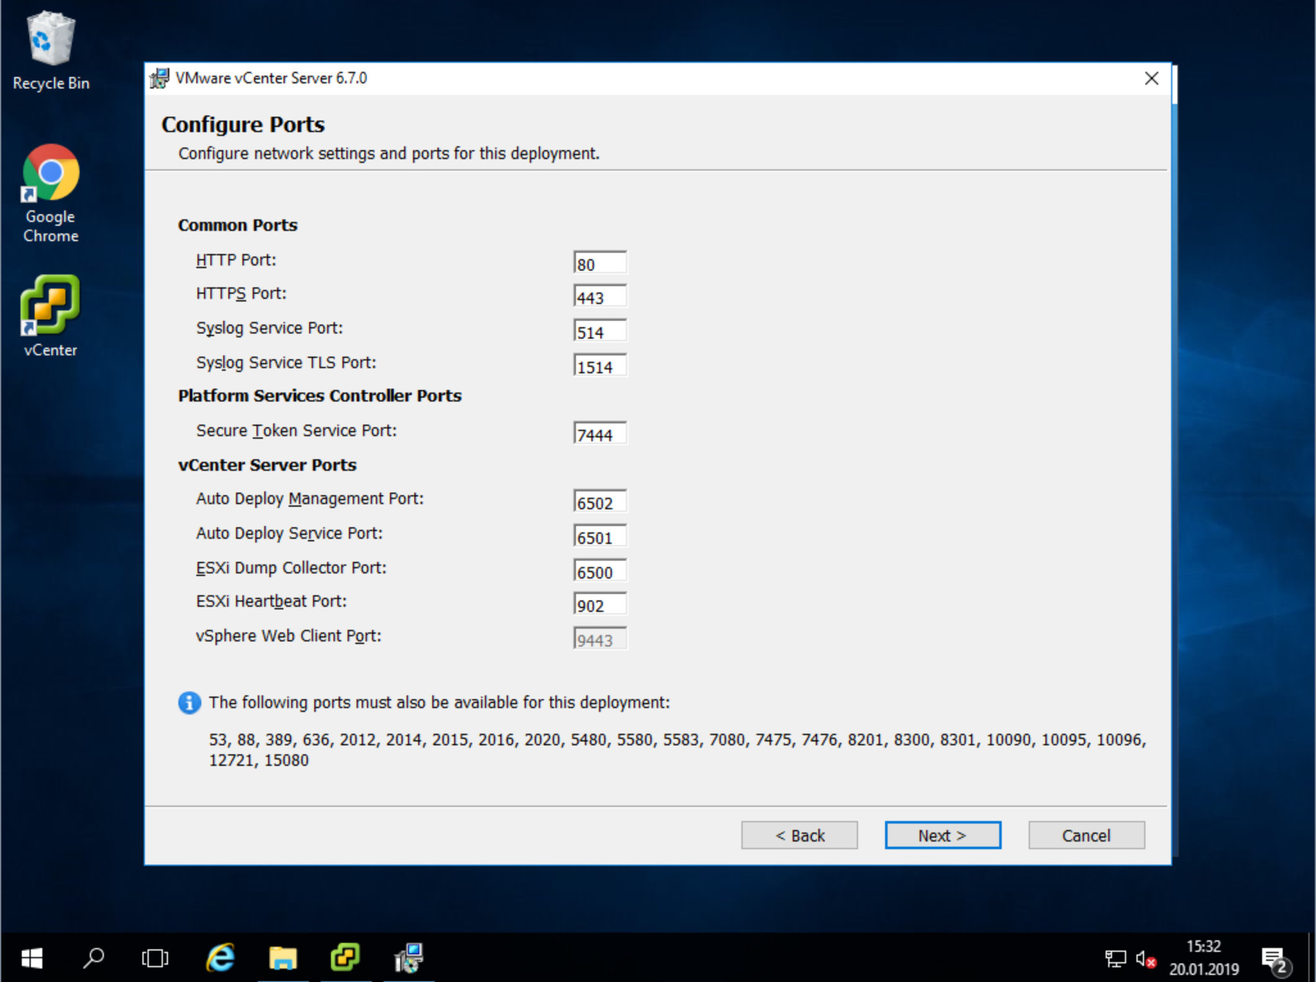Select the ESXi Heartbeat Port input
The image size is (1316, 982).
pos(599,605)
